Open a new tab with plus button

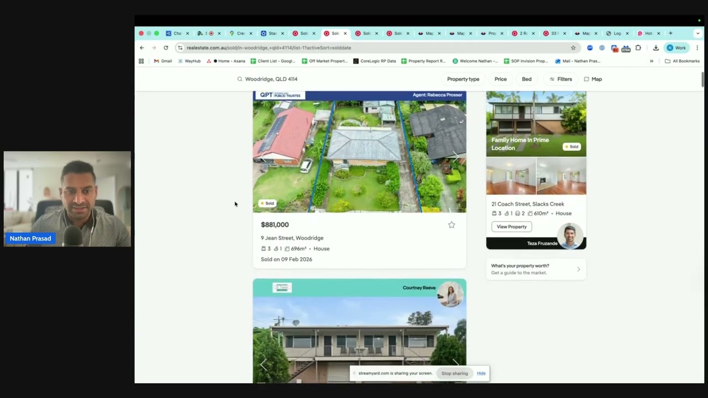coord(671,33)
